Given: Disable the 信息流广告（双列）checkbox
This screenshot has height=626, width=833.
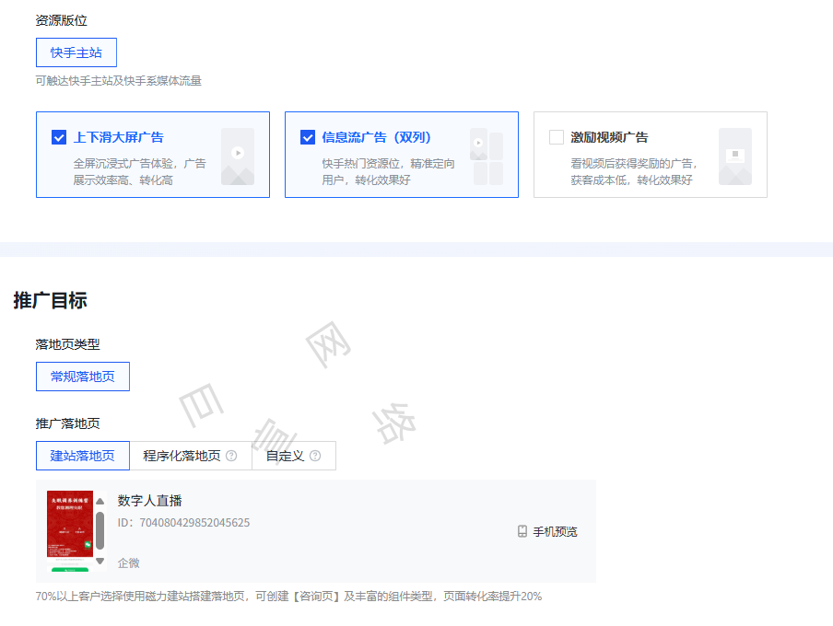Looking at the screenshot, I should [x=307, y=136].
